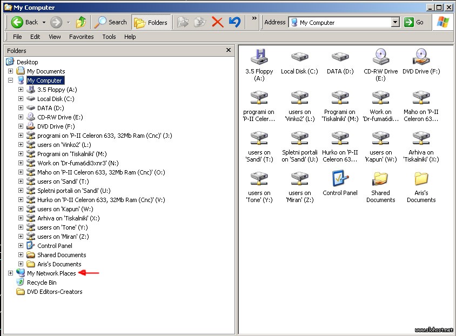Open the 3.5 Floppy (A:) drive icon
The height and width of the screenshot is (336, 456).
coord(259,65)
